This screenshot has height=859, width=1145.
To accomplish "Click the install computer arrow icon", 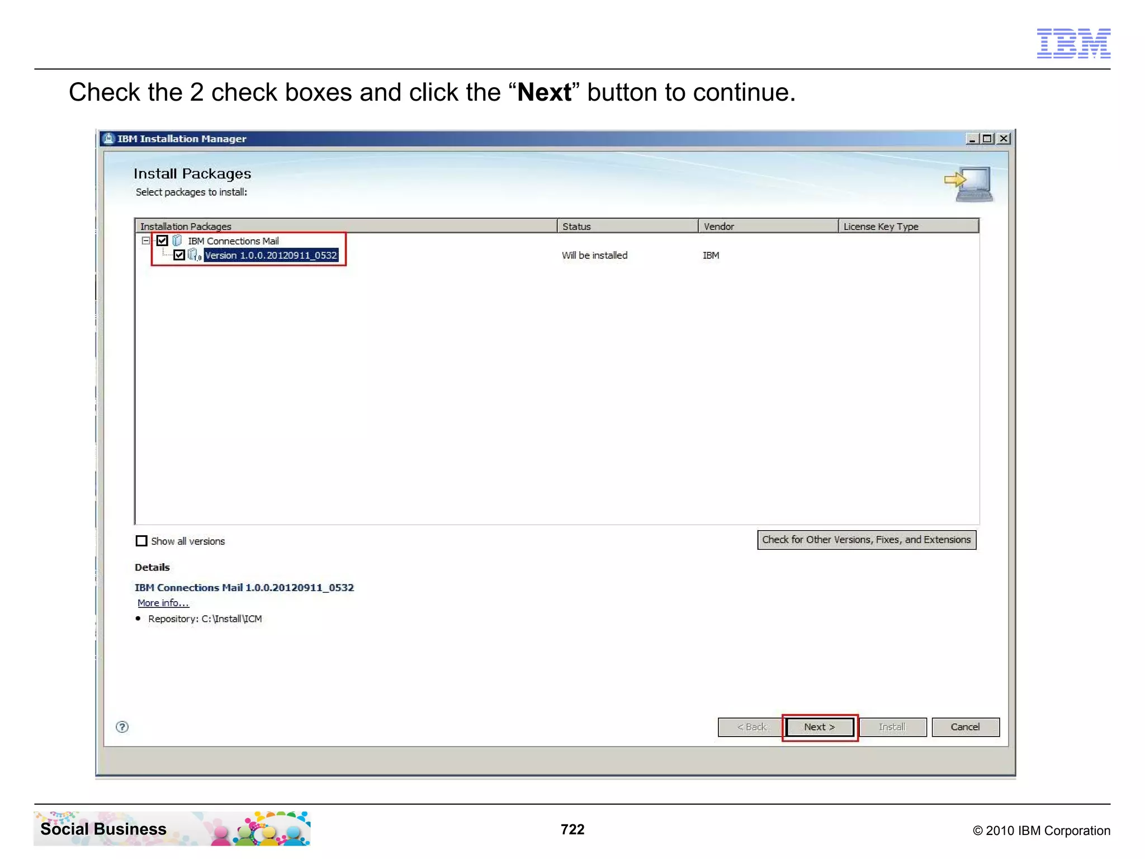I will (x=968, y=184).
